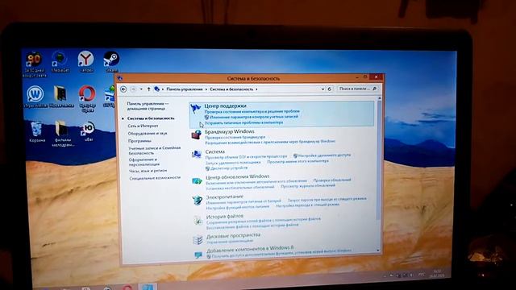
Task: Click the Система computer icon
Action: click(197, 154)
